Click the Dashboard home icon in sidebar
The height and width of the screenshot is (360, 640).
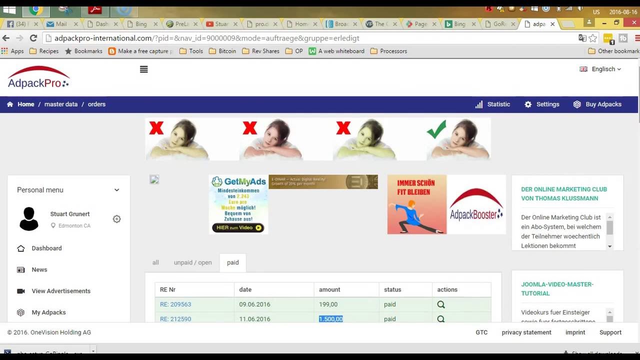pyautogui.click(x=21, y=248)
